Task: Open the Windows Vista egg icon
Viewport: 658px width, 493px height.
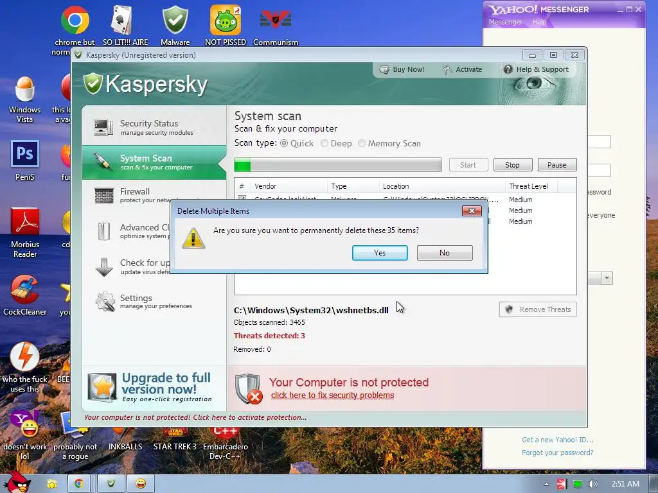Action: [25, 89]
